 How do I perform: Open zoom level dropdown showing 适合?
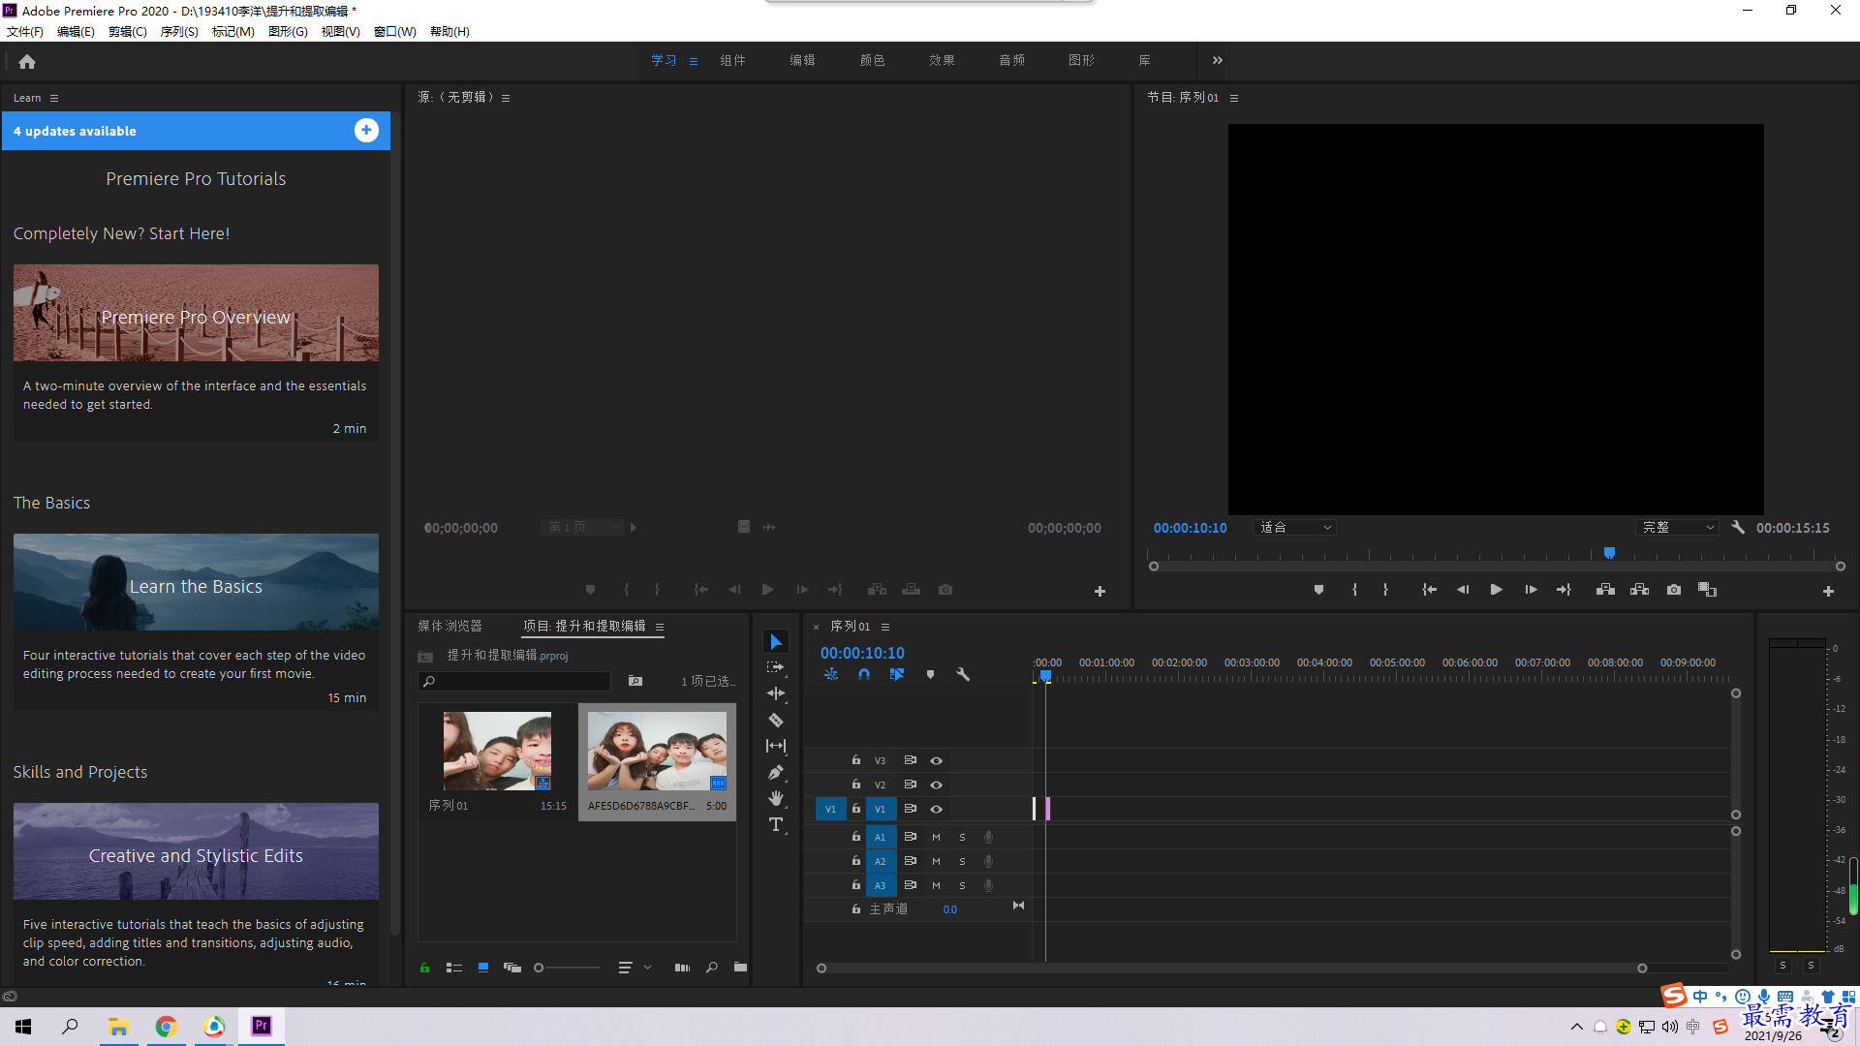click(1295, 528)
